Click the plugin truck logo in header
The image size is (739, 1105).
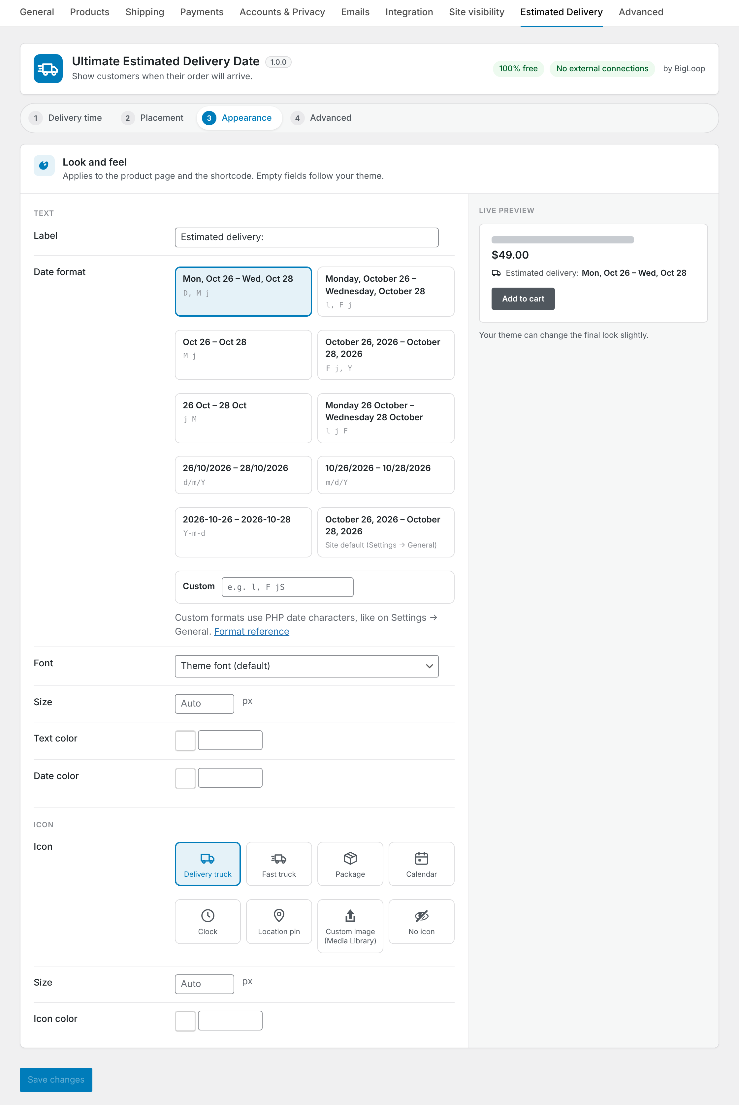coord(48,68)
